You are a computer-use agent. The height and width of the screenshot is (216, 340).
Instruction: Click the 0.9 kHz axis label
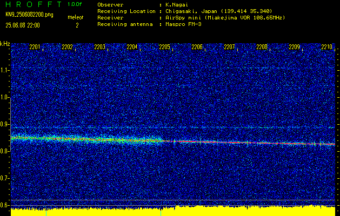click(x=5, y=124)
